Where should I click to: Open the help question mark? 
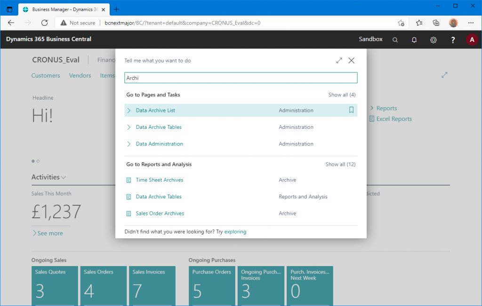452,40
